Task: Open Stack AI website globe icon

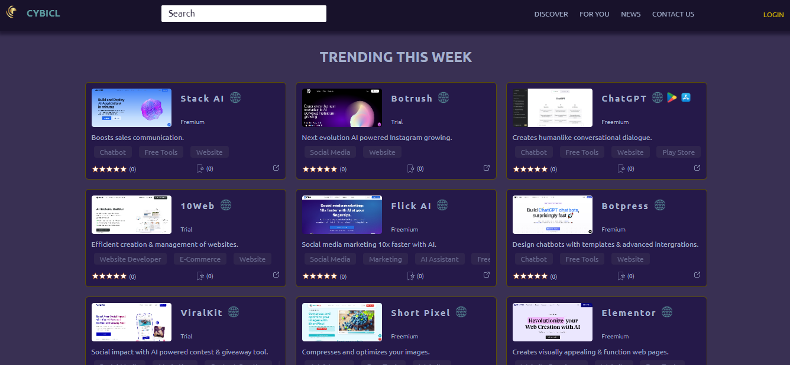Action: (x=235, y=97)
